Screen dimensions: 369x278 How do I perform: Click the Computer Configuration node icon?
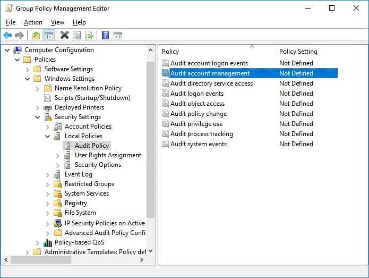tap(18, 50)
